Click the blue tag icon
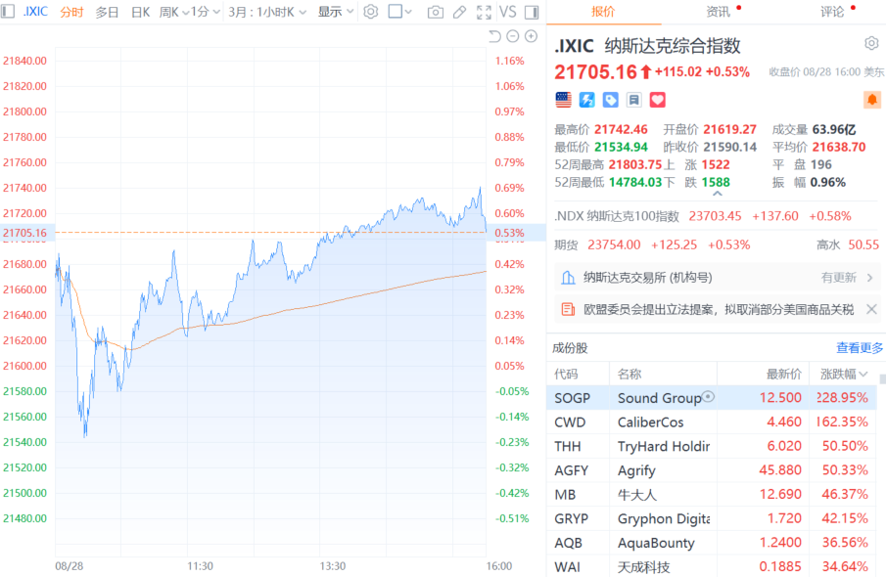 (611, 100)
